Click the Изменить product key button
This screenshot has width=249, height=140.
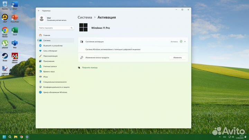[x=177, y=58]
